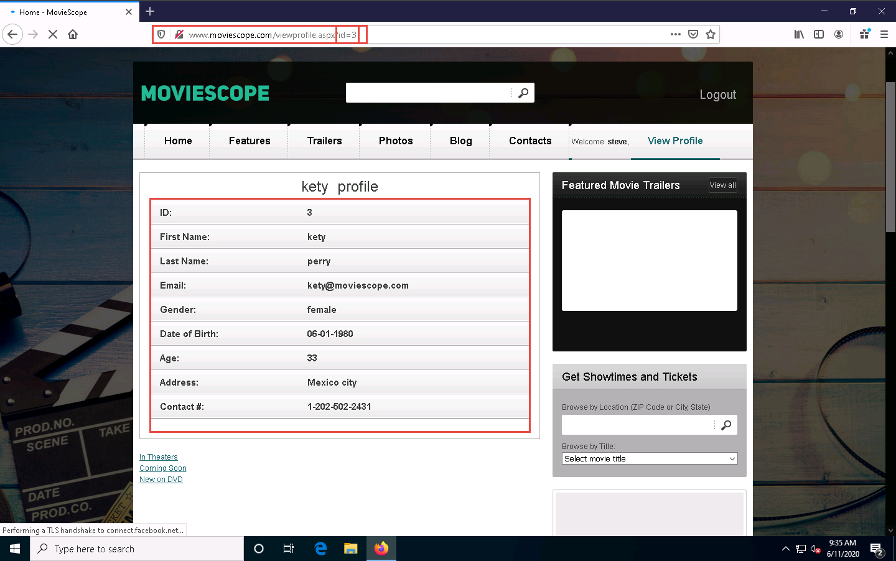Open the Firefox library icon

[799, 34]
